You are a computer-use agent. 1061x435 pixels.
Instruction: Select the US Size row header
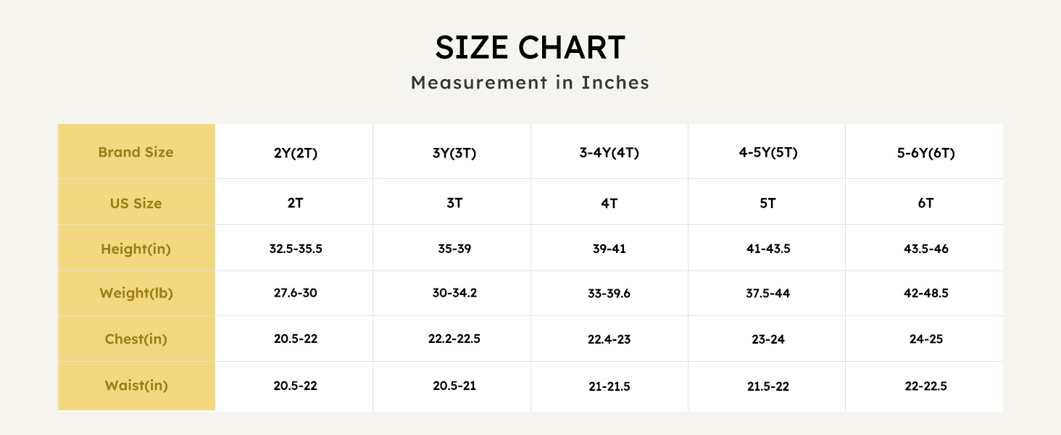pos(136,203)
